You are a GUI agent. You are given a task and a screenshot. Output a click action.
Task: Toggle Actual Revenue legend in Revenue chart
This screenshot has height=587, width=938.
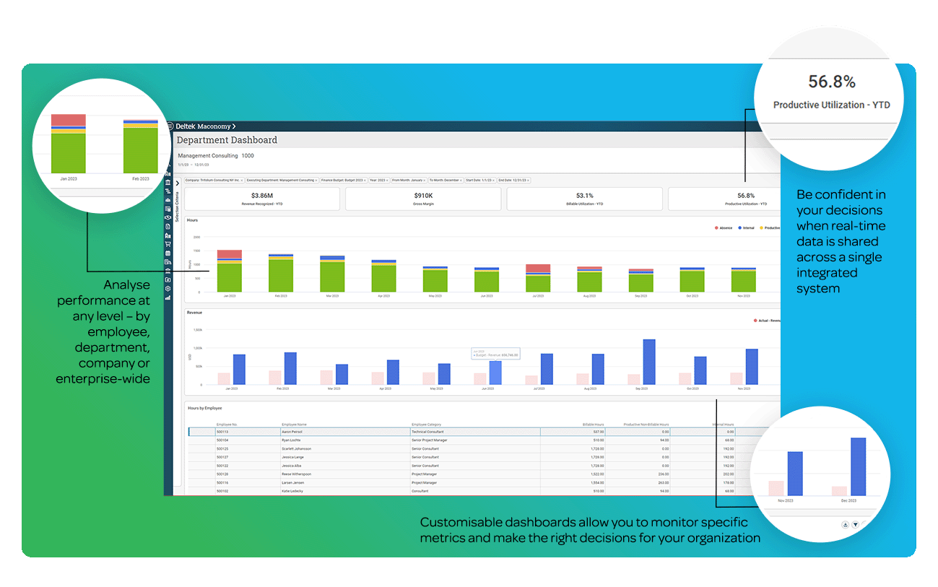click(x=765, y=321)
